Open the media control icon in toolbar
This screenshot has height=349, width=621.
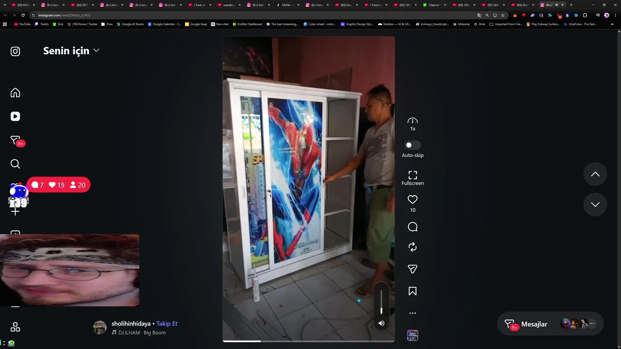tap(598, 15)
